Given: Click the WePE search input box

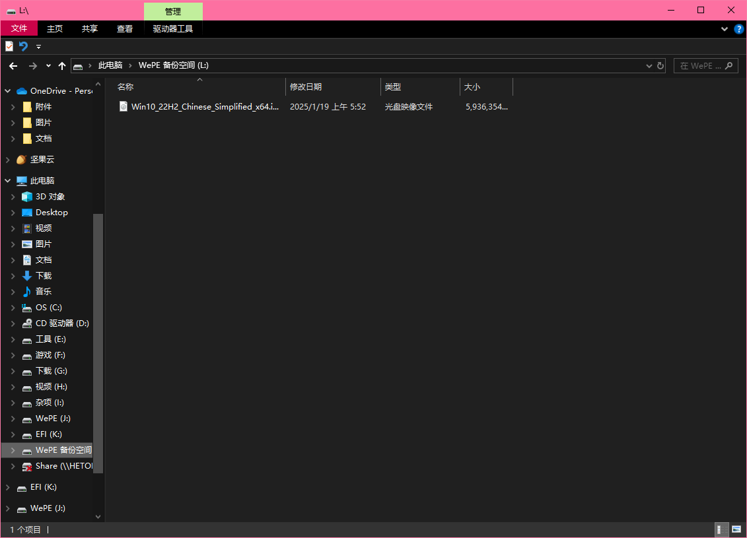Looking at the screenshot, I should (700, 66).
